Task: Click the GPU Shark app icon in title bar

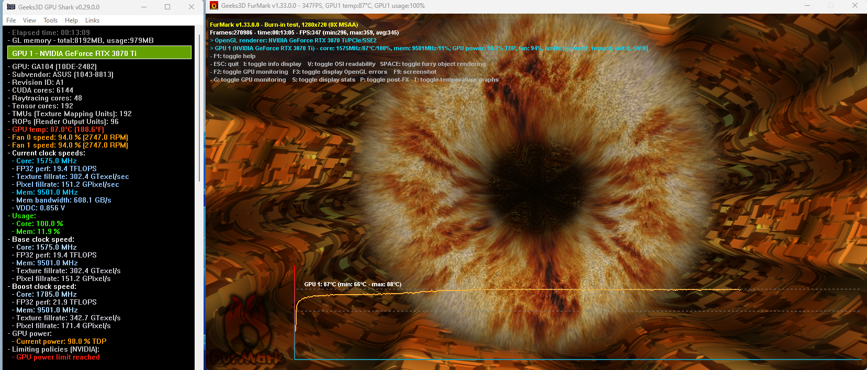Action: coord(10,7)
